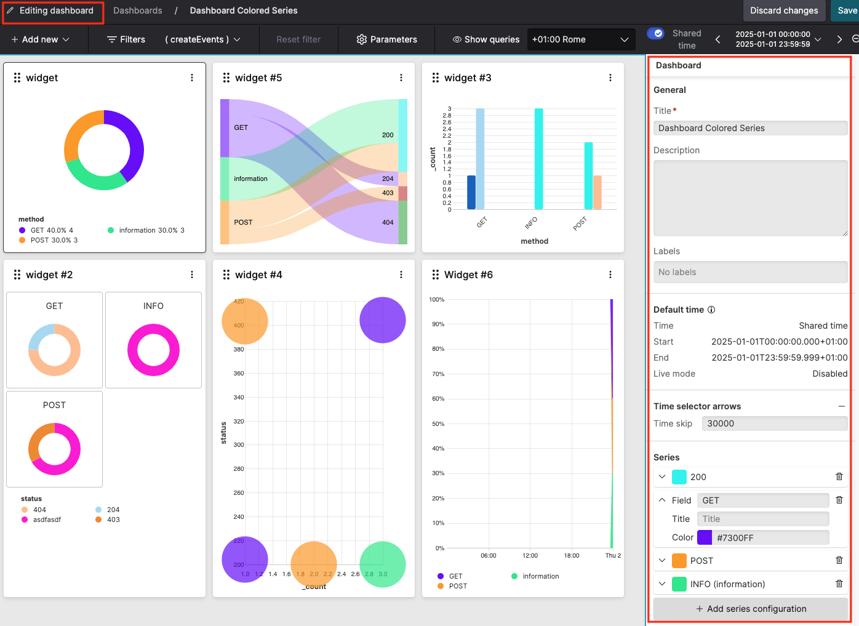Viewport: 859px width, 626px height.
Task: Grab the drag handle of widget #5
Action: (x=226, y=78)
